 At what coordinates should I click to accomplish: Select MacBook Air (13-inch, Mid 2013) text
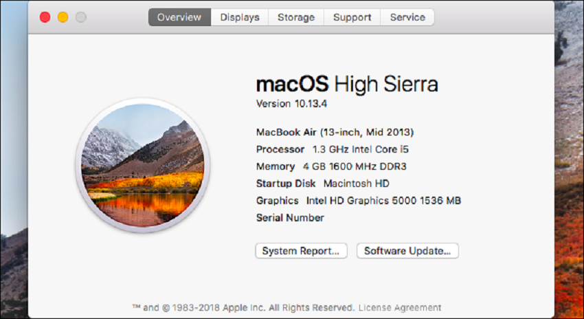(335, 132)
